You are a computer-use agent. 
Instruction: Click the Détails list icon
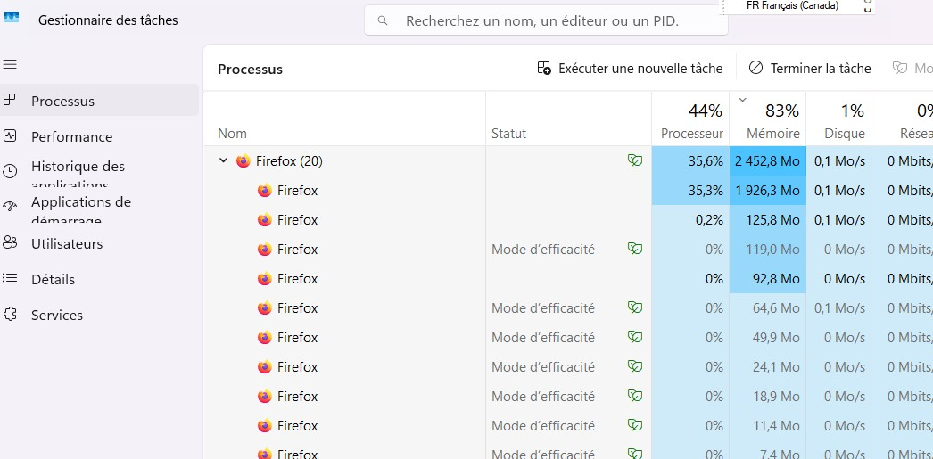(x=10, y=279)
